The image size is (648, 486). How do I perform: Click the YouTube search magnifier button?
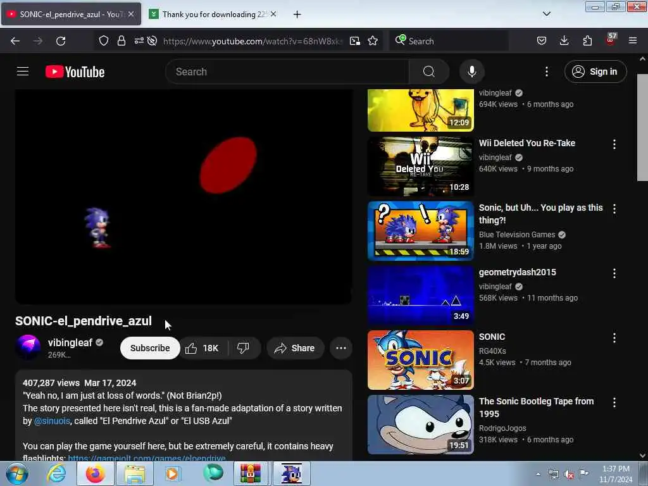[x=428, y=72]
